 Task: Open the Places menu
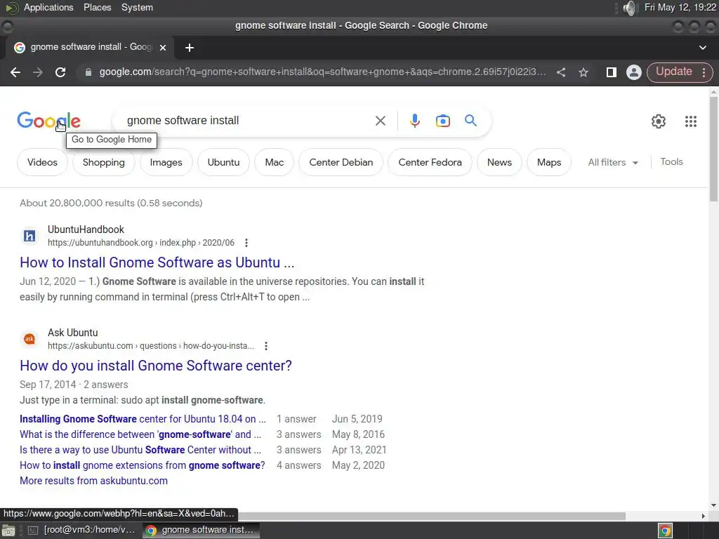(x=97, y=8)
